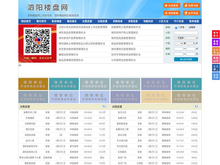Open 商品房销售管理办法 link
Viewport: 220px width, 165px height.
pyautogui.click(x=122, y=43)
